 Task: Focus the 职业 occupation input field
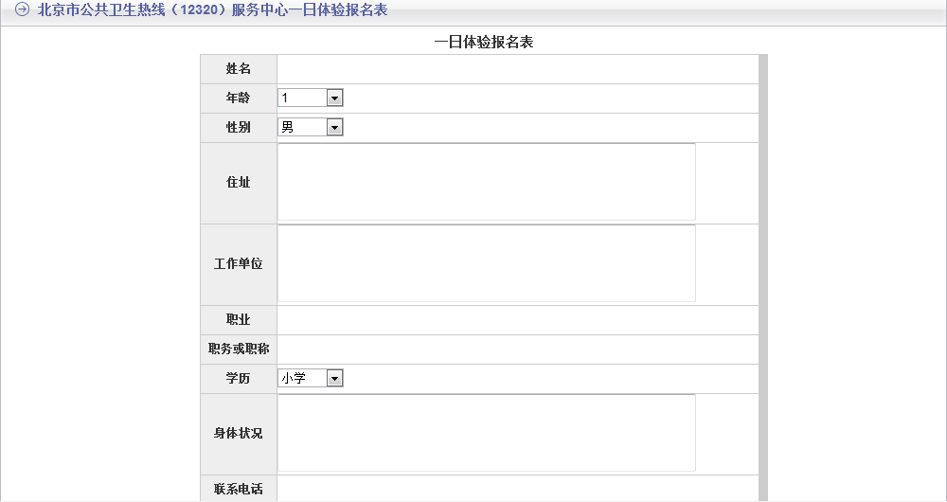click(x=518, y=320)
